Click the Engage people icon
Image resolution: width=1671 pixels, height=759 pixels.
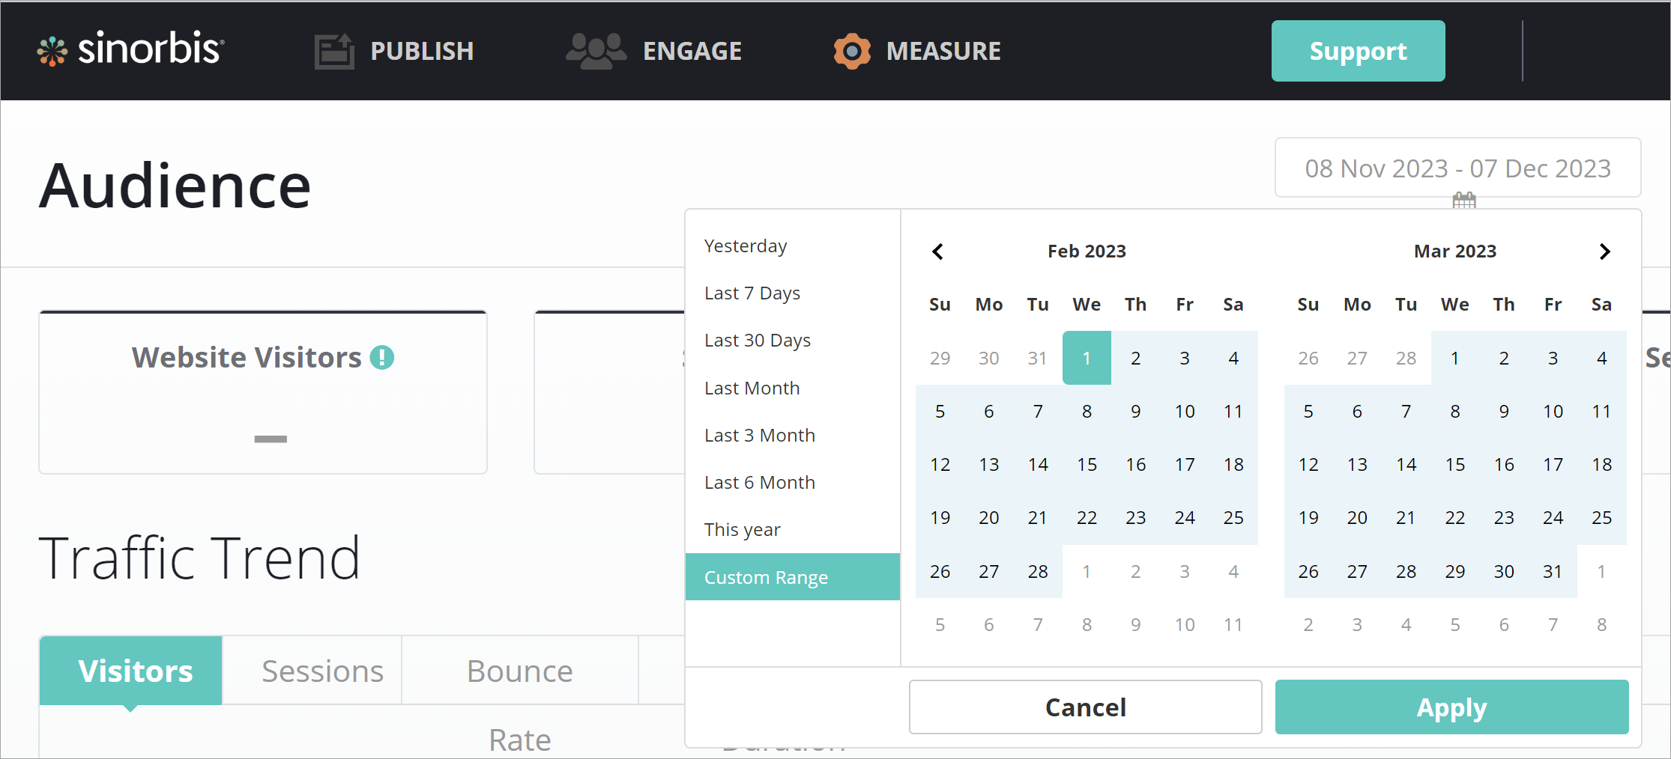(596, 51)
